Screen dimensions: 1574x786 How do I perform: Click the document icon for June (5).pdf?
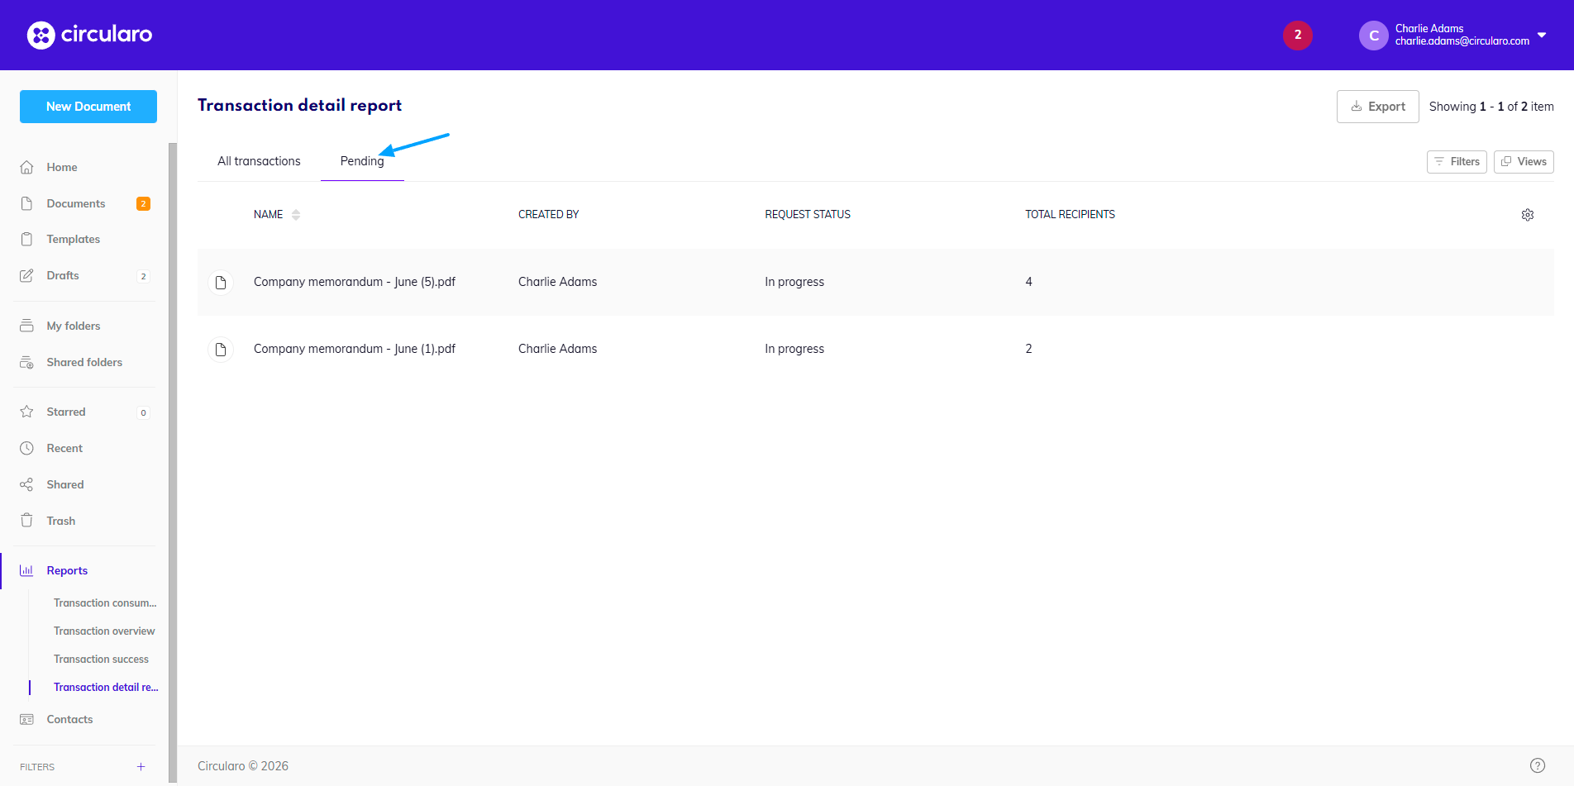221,283
